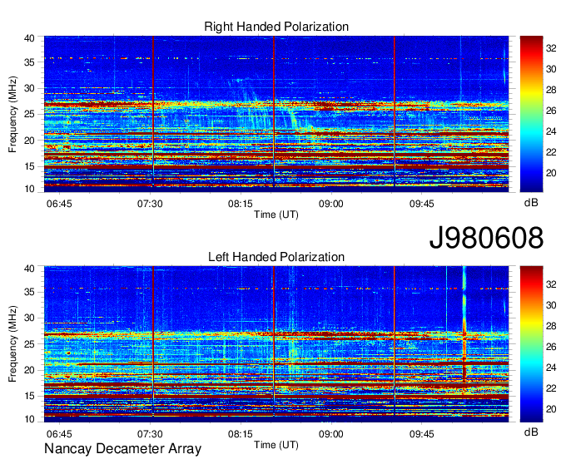Click the 35 MHz tick on Right Handed plot
This screenshot has width=566, height=459.
[x=30, y=62]
